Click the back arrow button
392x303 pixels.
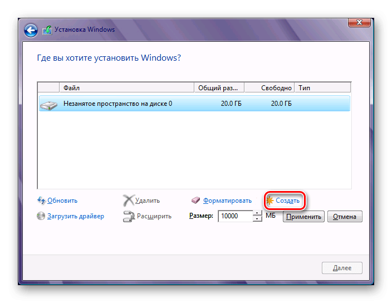pos(32,30)
